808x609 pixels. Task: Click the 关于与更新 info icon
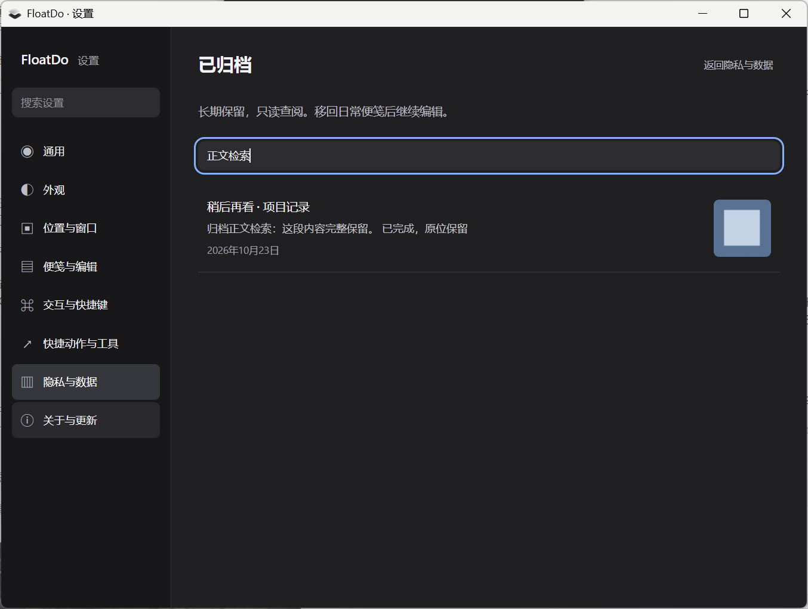[27, 421]
